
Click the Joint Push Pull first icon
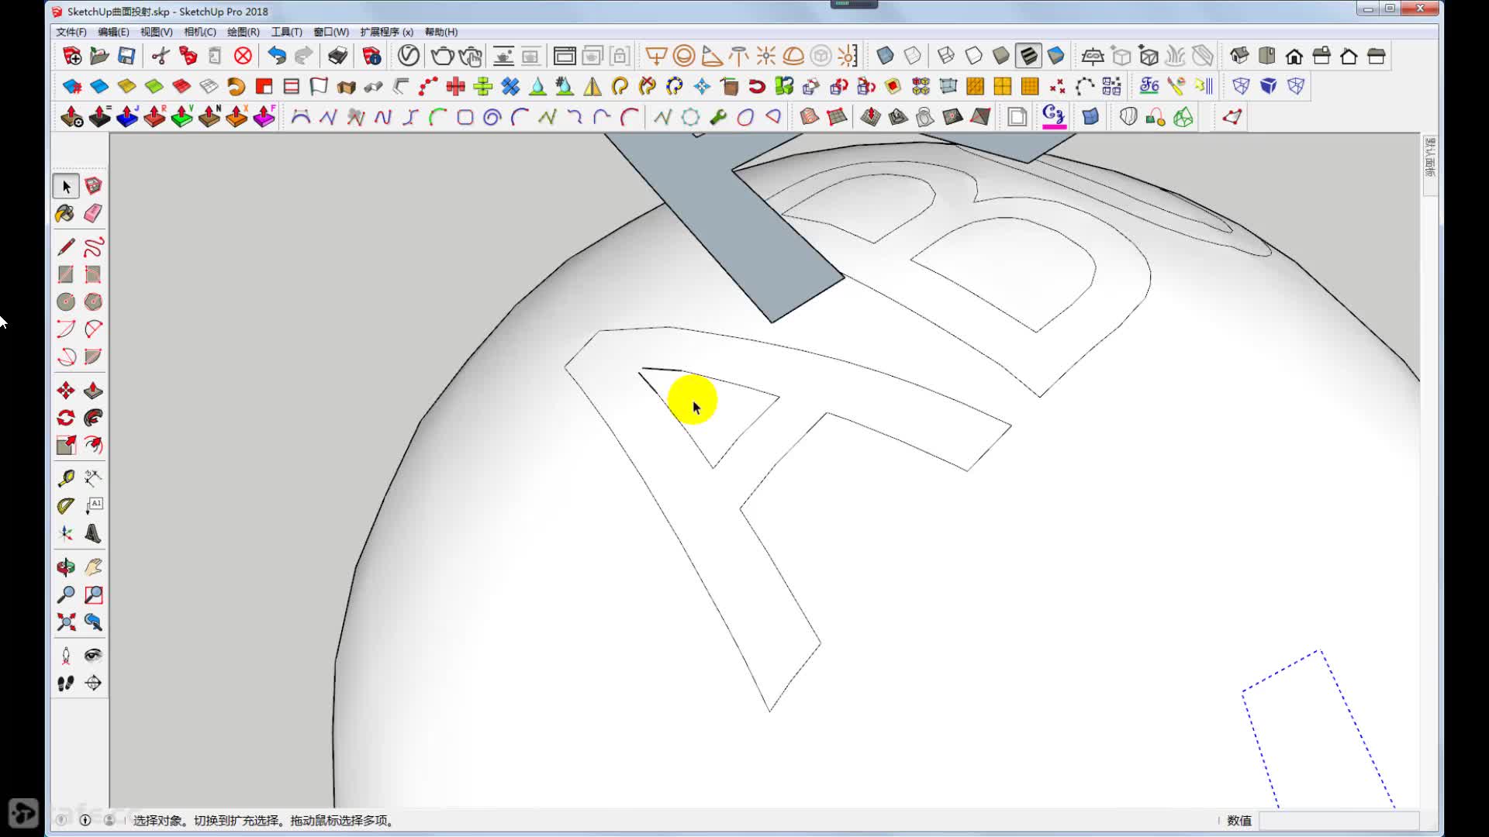(x=72, y=117)
